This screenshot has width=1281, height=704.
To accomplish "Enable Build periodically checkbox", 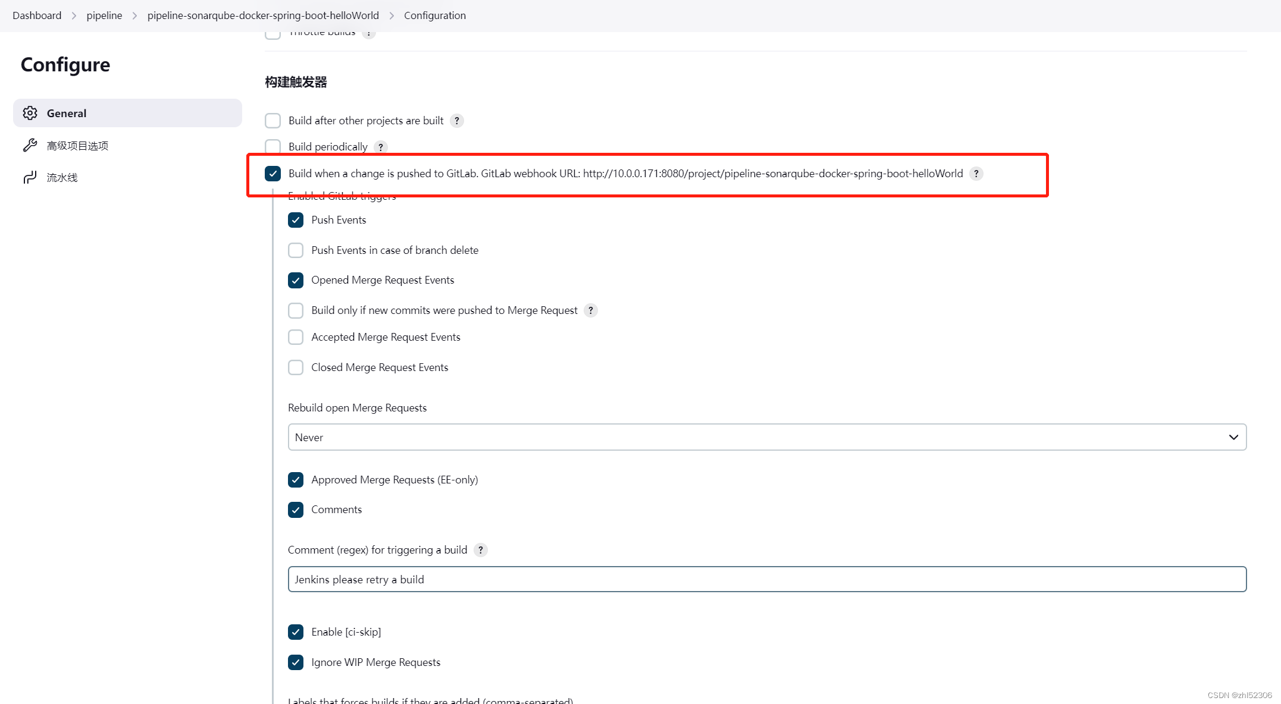I will (x=273, y=147).
